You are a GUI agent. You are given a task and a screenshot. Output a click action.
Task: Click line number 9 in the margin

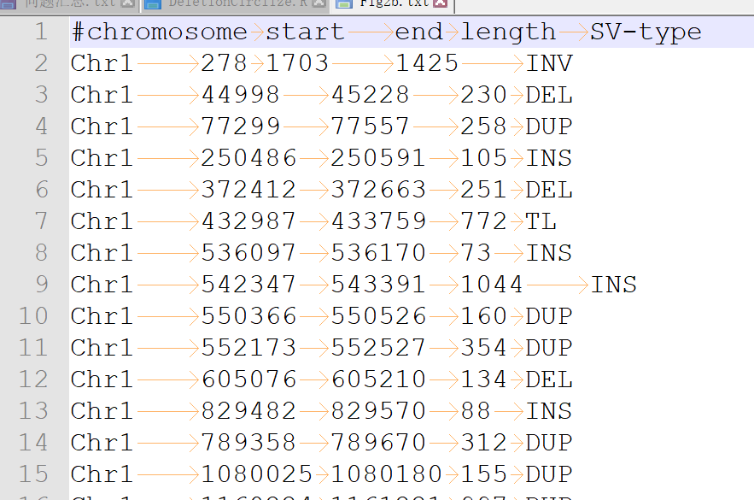click(x=41, y=285)
